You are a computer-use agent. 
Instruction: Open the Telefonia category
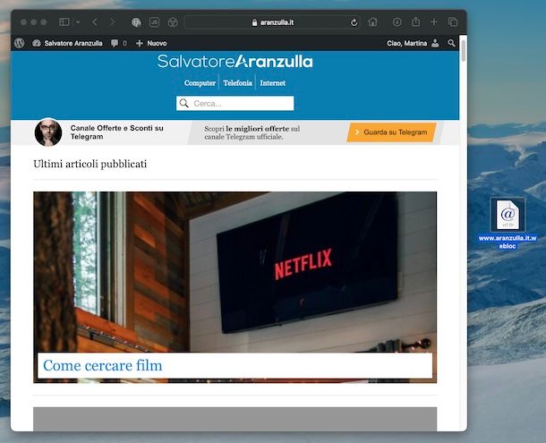[x=237, y=83]
